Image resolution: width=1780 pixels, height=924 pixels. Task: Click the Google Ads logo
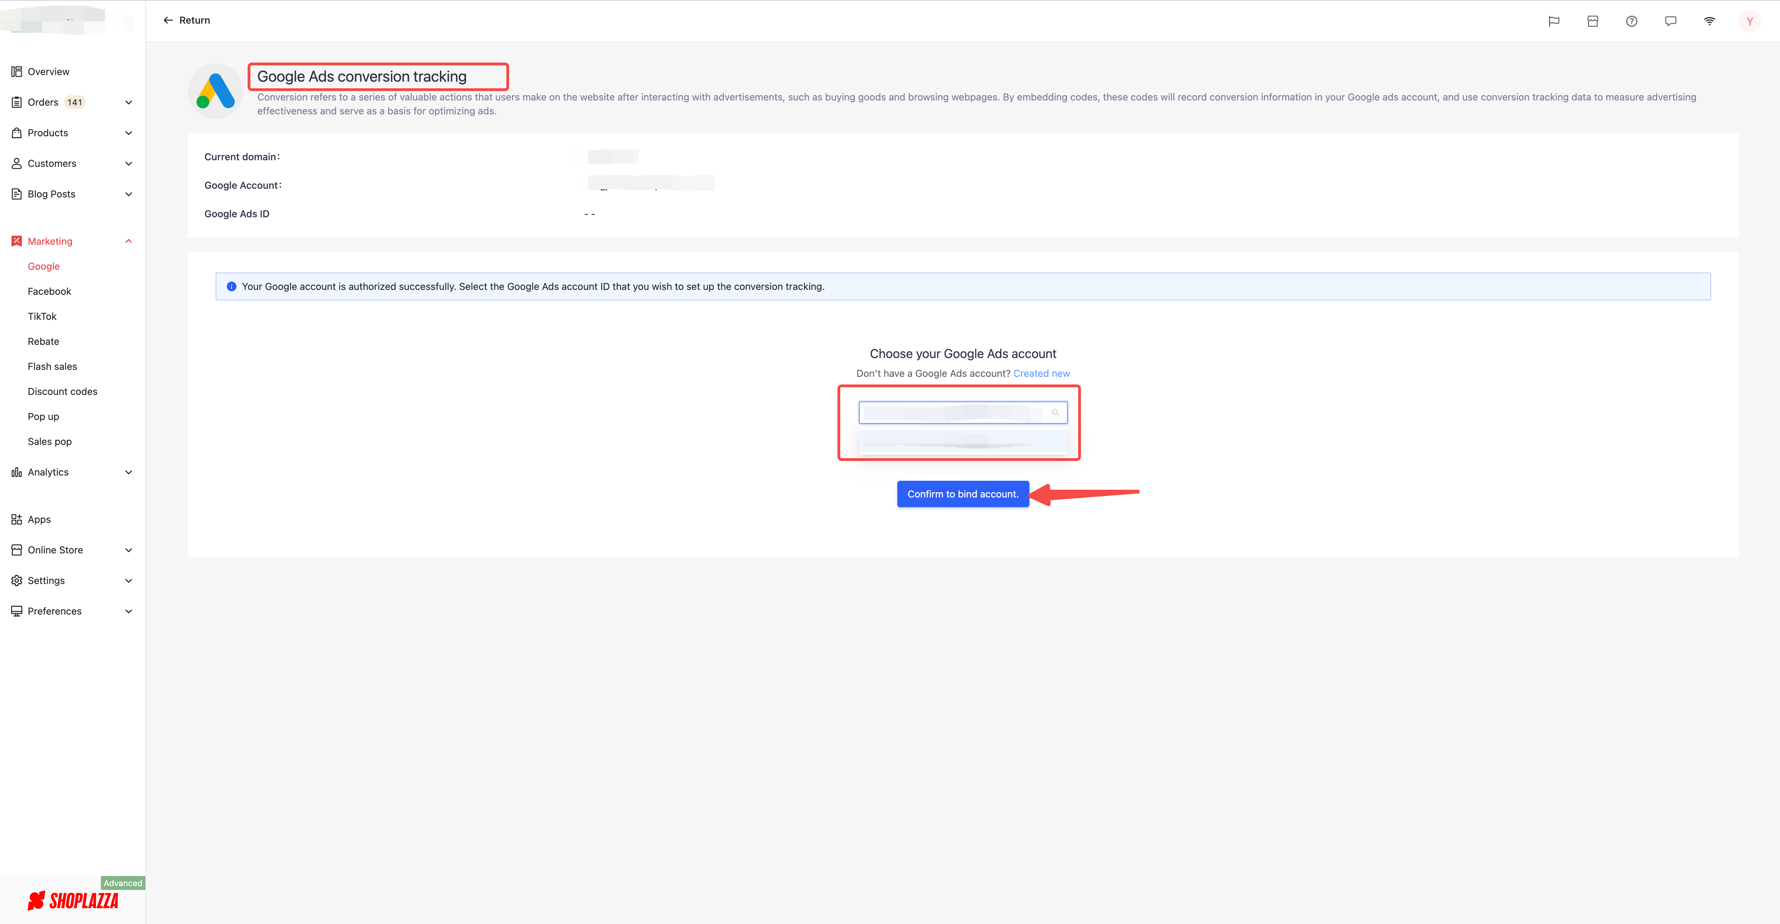click(x=216, y=91)
